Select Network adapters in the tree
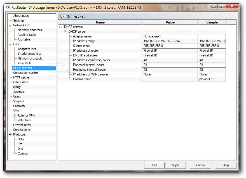Image resolution: width=246 pixels, height=178 pixels. point(30,30)
